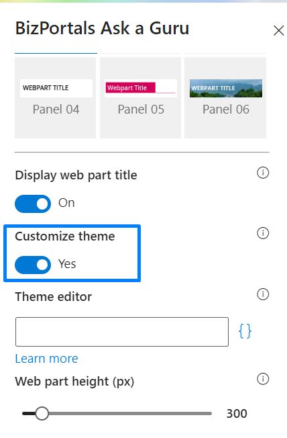Viewport: 287px width, 438px height.
Task: Open the Learn more link
Action: point(46,358)
